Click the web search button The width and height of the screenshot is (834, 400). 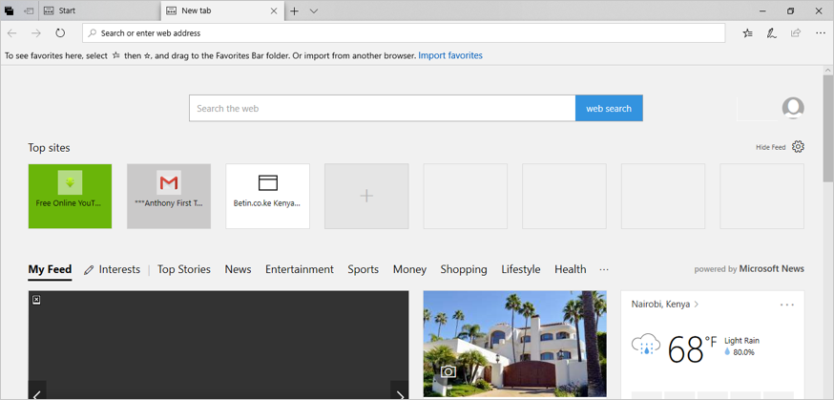(608, 108)
